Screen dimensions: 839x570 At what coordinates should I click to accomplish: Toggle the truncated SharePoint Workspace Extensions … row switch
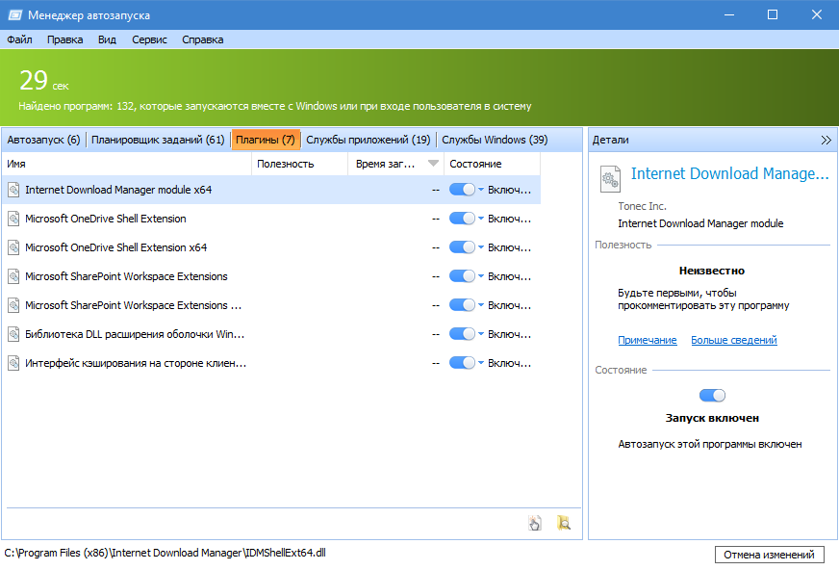(462, 305)
